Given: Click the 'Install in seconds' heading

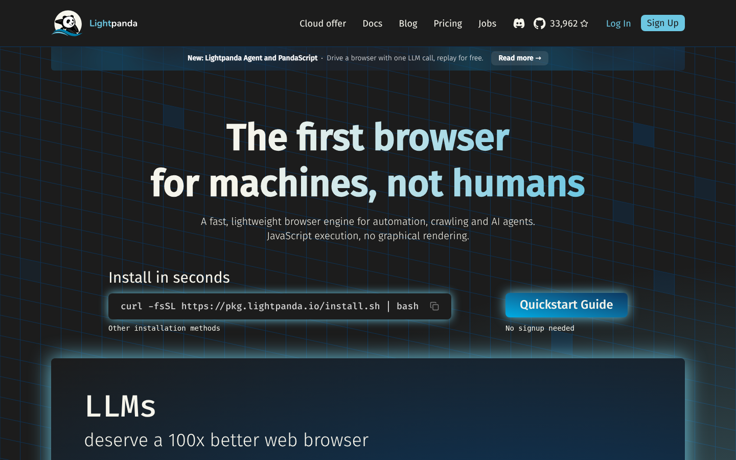Looking at the screenshot, I should 169,278.
